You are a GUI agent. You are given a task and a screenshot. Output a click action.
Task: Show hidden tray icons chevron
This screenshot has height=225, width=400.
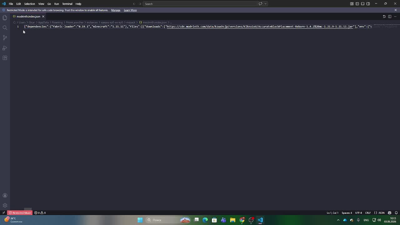(x=338, y=220)
